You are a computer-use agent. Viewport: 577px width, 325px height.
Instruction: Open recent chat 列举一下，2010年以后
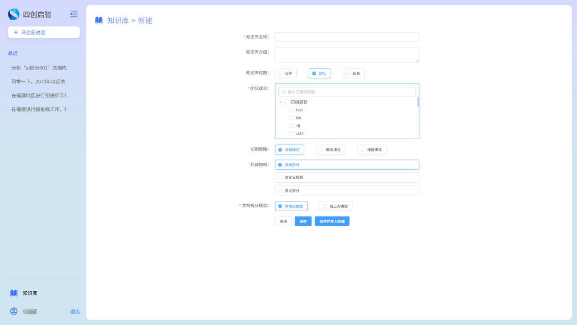(x=39, y=82)
